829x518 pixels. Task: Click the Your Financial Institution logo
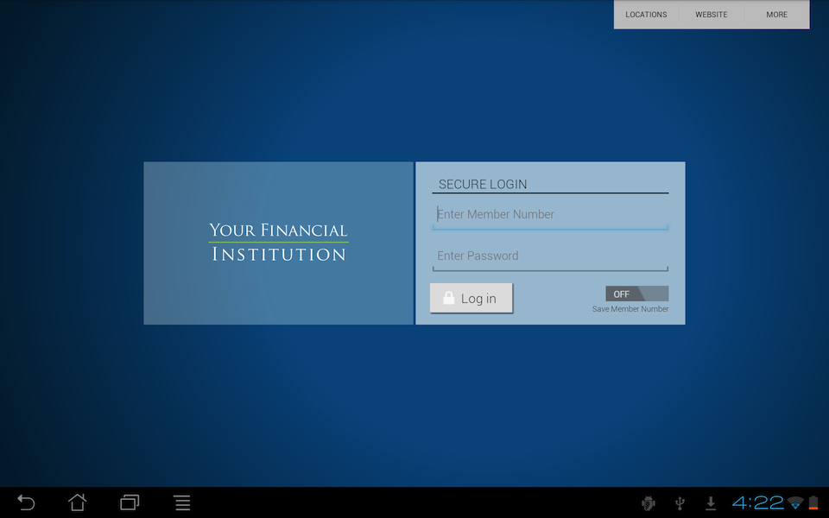pyautogui.click(x=277, y=243)
